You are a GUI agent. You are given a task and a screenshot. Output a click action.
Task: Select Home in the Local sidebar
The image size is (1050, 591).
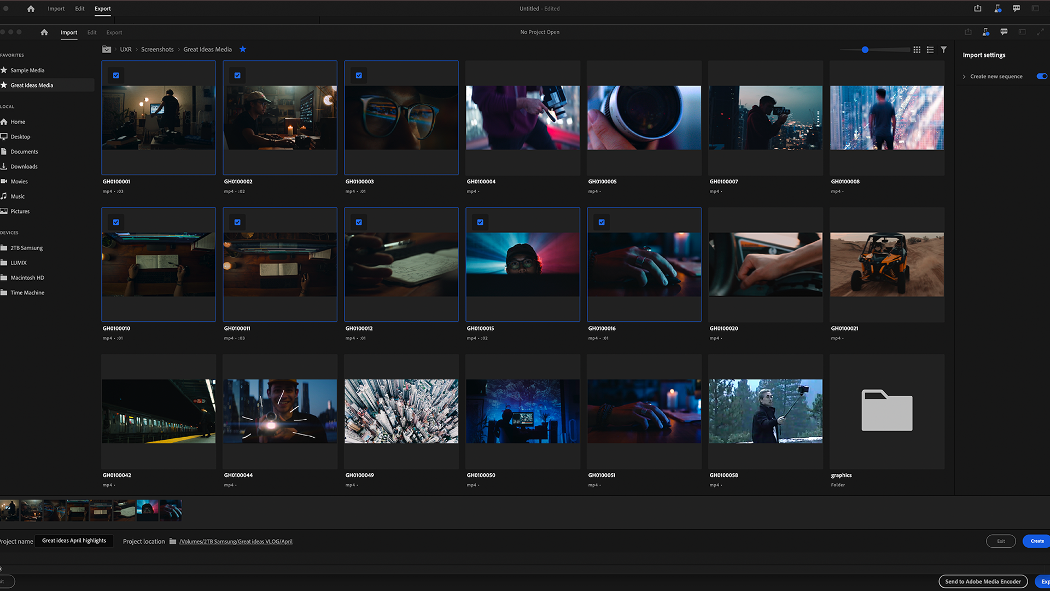pyautogui.click(x=17, y=122)
